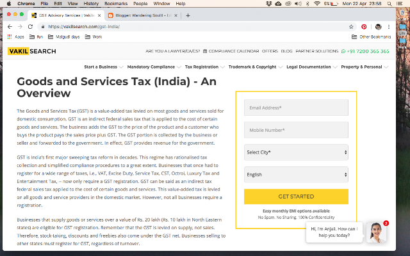The width and height of the screenshot is (410, 256).
Task: Open the Window menu
Action: point(161,4)
